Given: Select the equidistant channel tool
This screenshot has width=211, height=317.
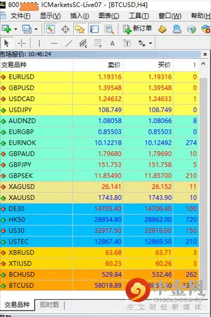Looking at the screenshot, I should click(83, 43).
